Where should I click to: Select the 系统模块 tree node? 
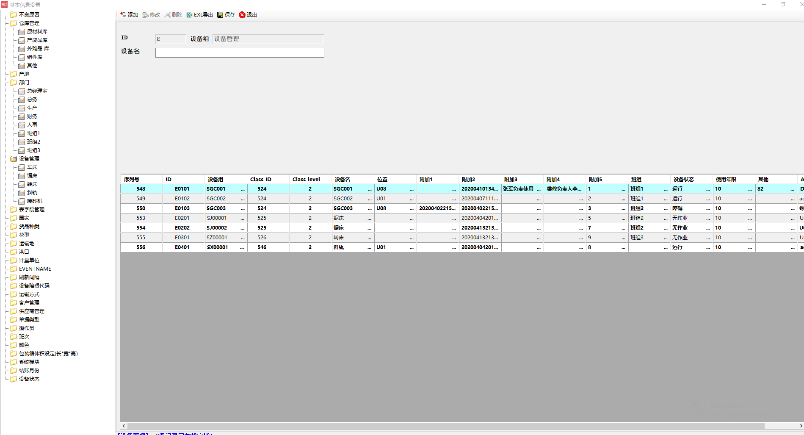pyautogui.click(x=29, y=362)
